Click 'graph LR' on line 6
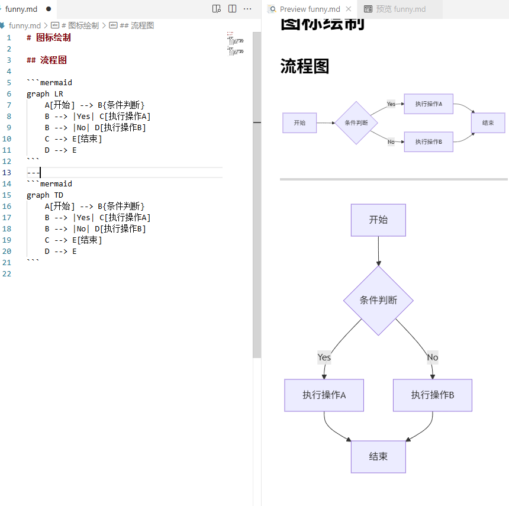The image size is (509, 506). coord(45,94)
